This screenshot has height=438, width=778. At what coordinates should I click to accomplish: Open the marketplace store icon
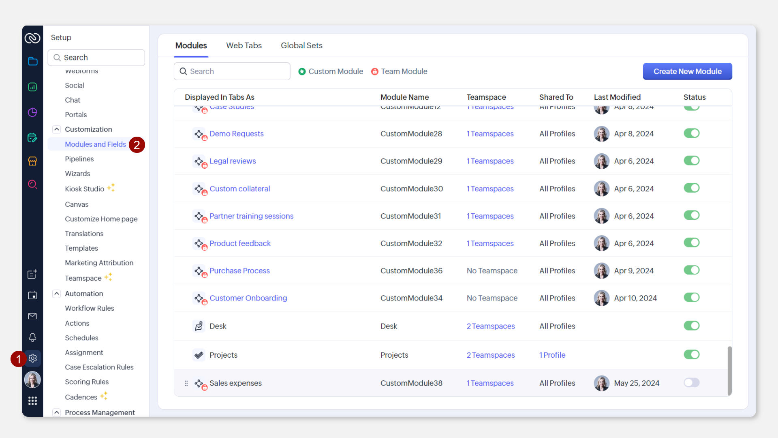32,161
